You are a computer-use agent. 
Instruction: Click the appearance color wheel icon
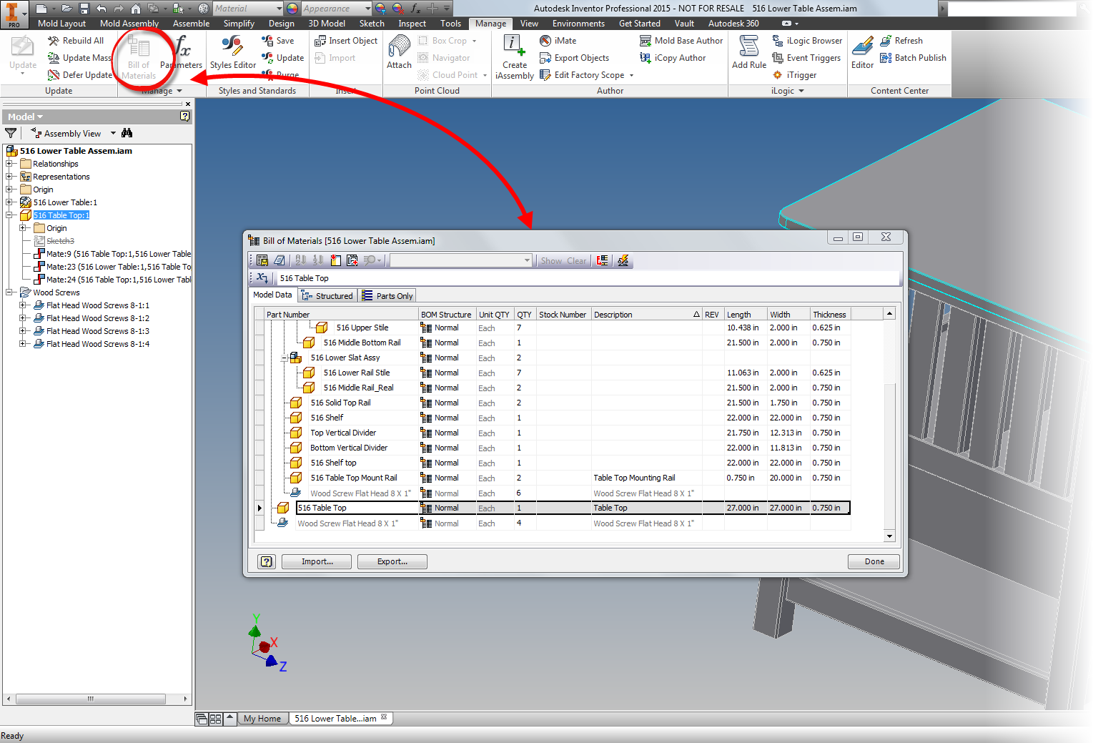click(292, 9)
